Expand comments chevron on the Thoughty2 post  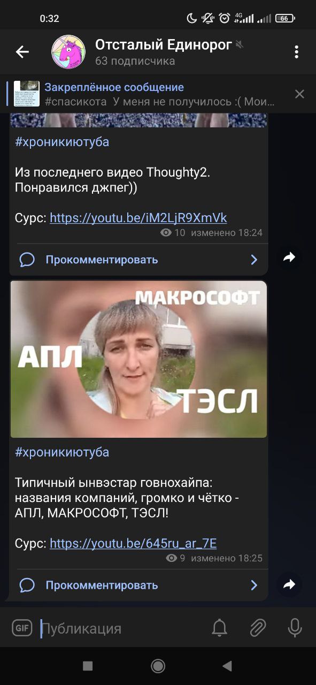(254, 260)
